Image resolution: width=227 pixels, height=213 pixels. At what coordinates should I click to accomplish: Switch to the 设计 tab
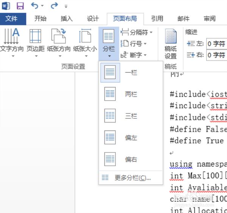pyautogui.click(x=93, y=19)
